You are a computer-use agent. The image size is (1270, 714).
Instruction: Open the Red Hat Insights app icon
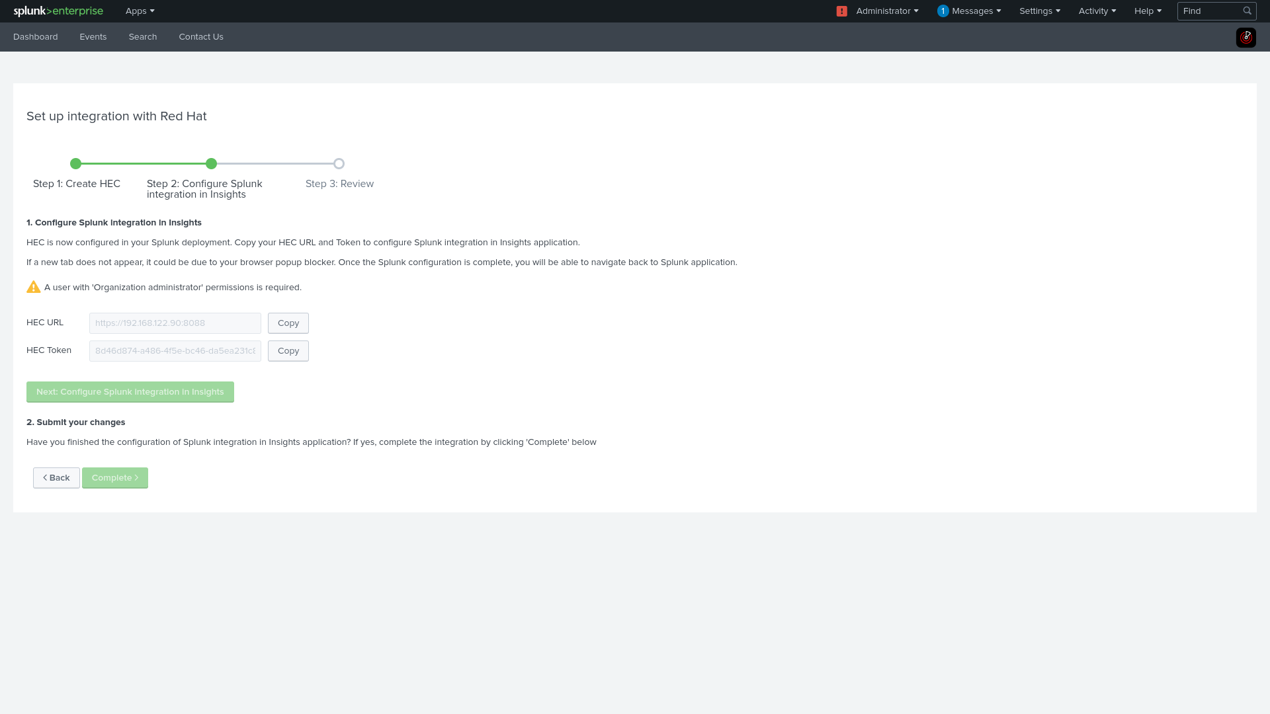tap(1246, 37)
